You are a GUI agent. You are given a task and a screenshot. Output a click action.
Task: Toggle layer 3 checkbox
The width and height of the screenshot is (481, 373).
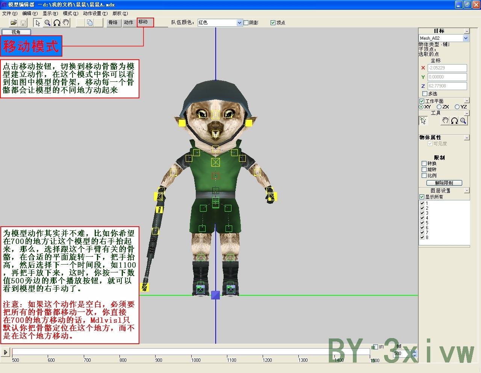422,213
